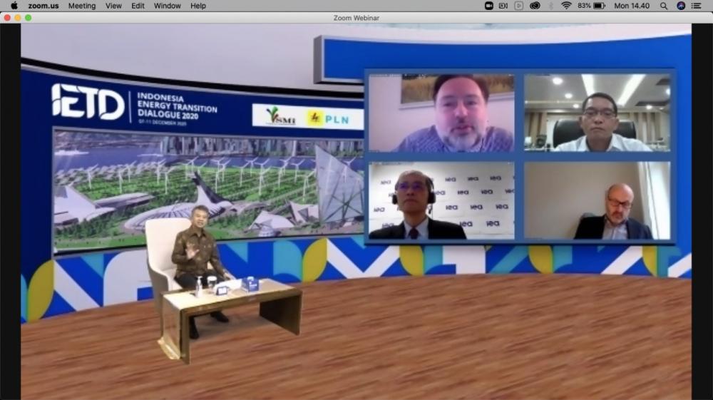
Task: Select the video of speaker wearing headset
Action: click(441, 200)
